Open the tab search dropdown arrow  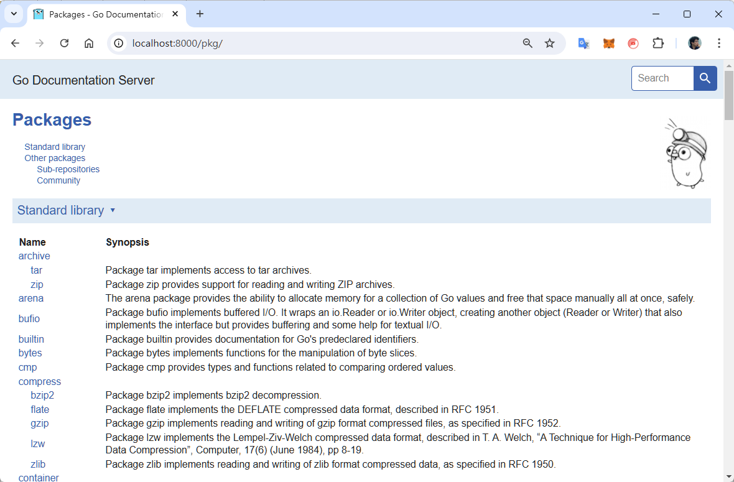(14, 14)
